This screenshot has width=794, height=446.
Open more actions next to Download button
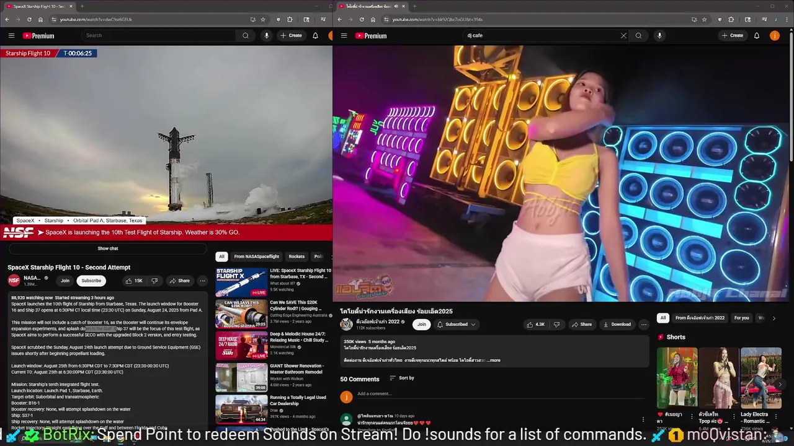pyautogui.click(x=643, y=324)
